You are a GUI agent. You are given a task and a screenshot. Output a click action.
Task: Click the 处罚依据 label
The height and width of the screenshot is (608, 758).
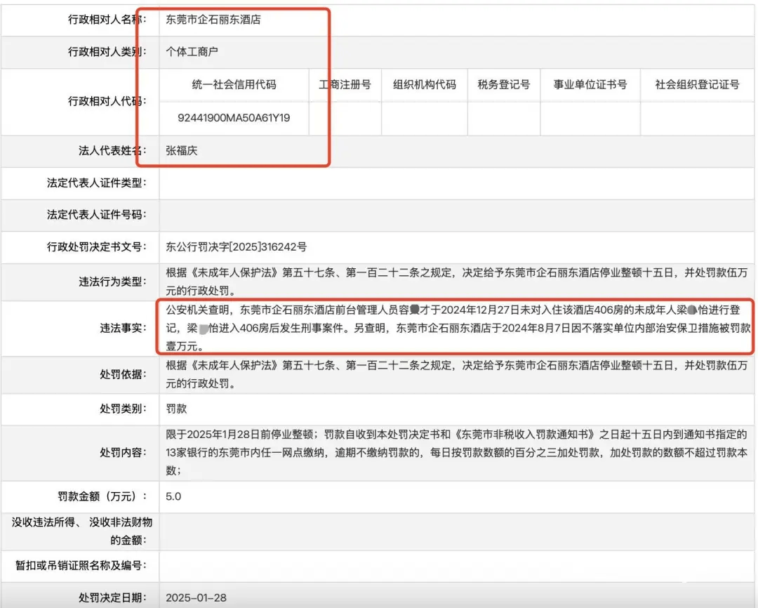pos(123,374)
